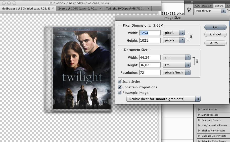This screenshot has height=142, width=230.
Task: Open the pixel Width units dropdown
Action: click(x=173, y=33)
